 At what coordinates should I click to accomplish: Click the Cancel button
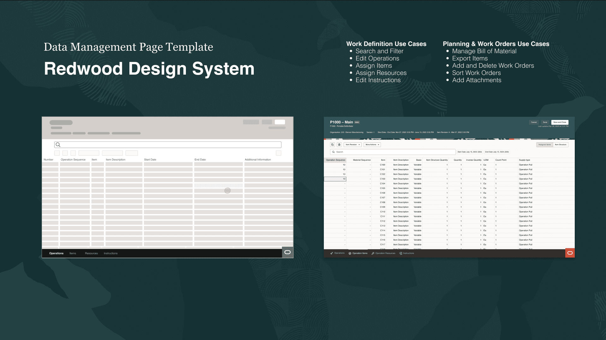[534, 122]
